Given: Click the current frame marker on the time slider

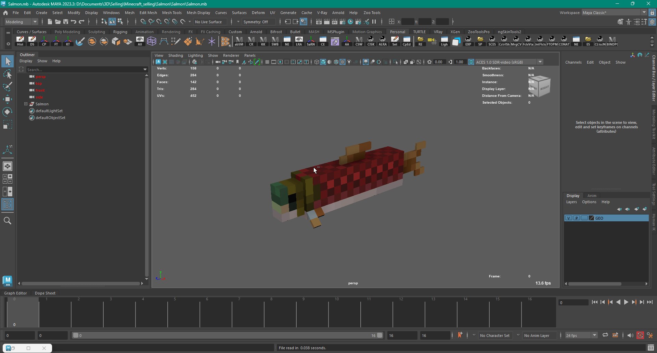Looking at the screenshot, I should [22, 312].
